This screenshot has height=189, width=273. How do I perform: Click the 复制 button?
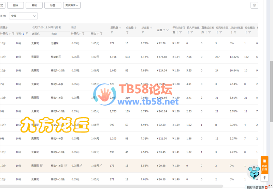(34, 5)
